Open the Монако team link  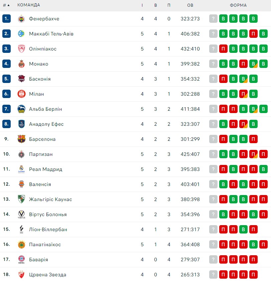click(39, 64)
